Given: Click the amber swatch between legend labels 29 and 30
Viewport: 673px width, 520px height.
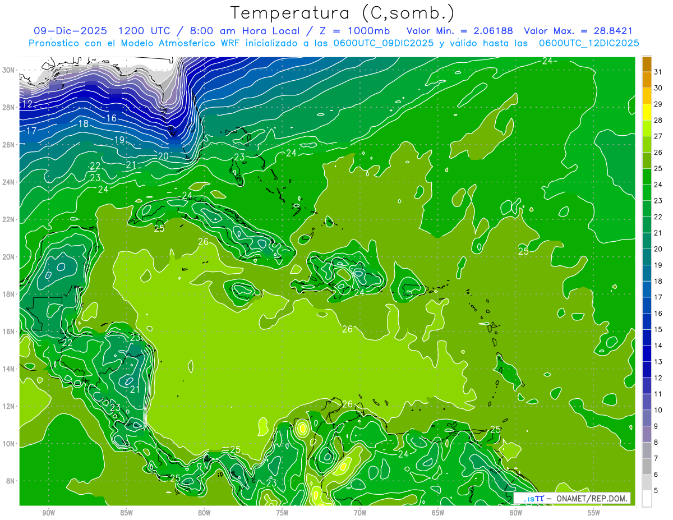Looking at the screenshot, I should click(x=647, y=96).
